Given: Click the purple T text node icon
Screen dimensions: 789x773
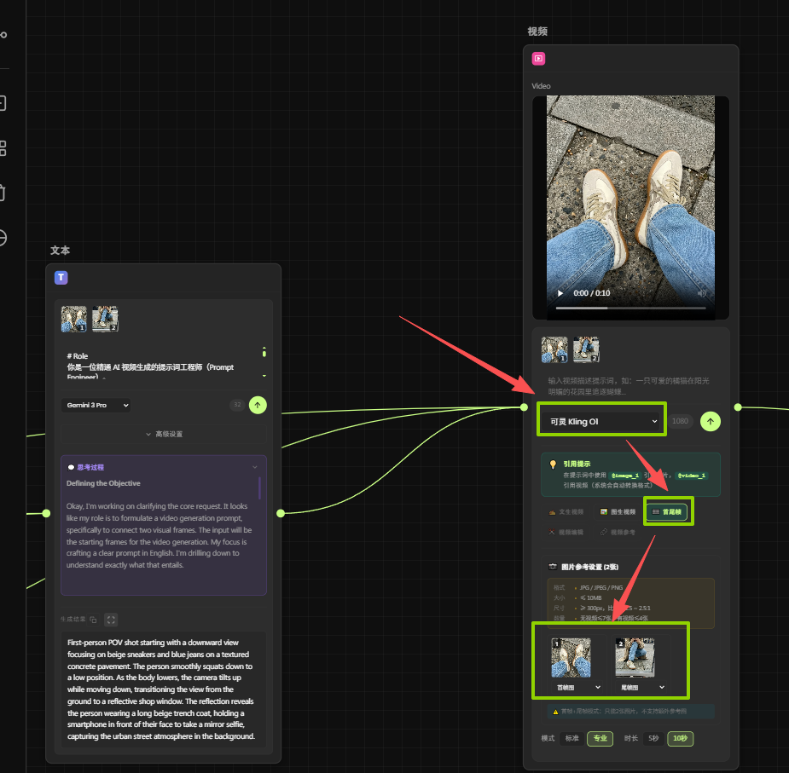Looking at the screenshot, I should [61, 277].
